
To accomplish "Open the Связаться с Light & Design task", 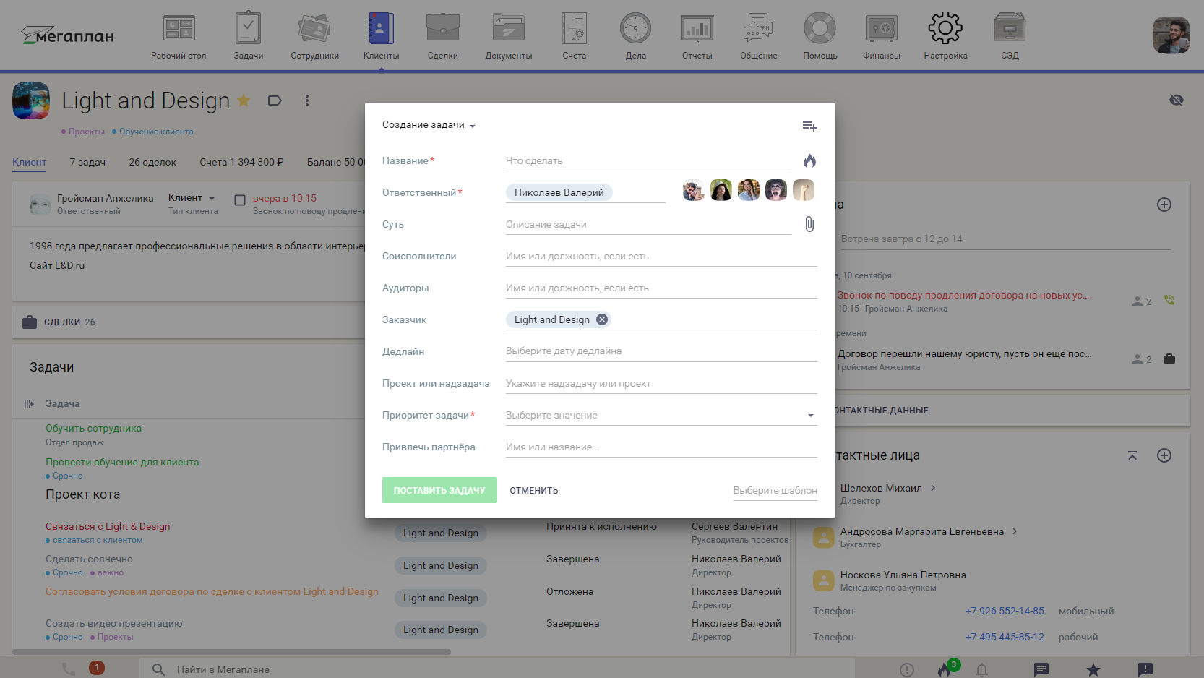I will pos(108,526).
